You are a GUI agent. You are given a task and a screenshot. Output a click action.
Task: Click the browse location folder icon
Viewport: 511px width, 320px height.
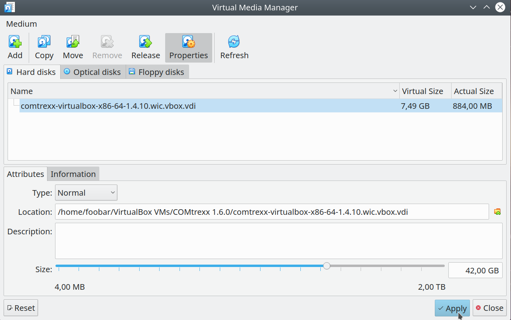[x=497, y=212]
